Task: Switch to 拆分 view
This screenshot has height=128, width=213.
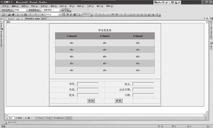Action: (19, 118)
